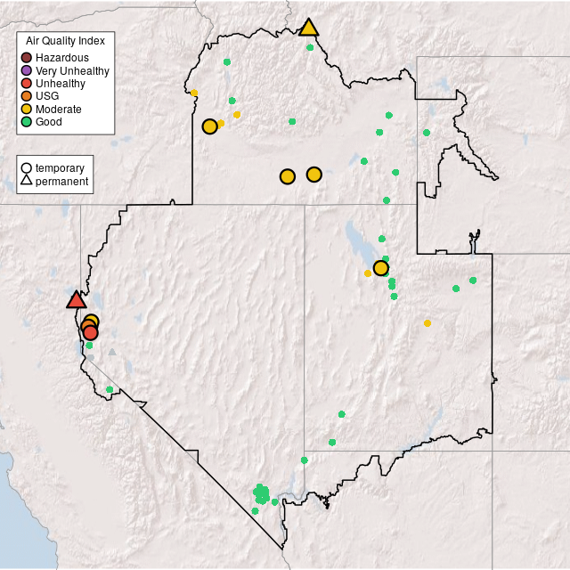Screen dimensions: 570x570
Task: Click the dense cluster of green dots
Action: [261, 493]
